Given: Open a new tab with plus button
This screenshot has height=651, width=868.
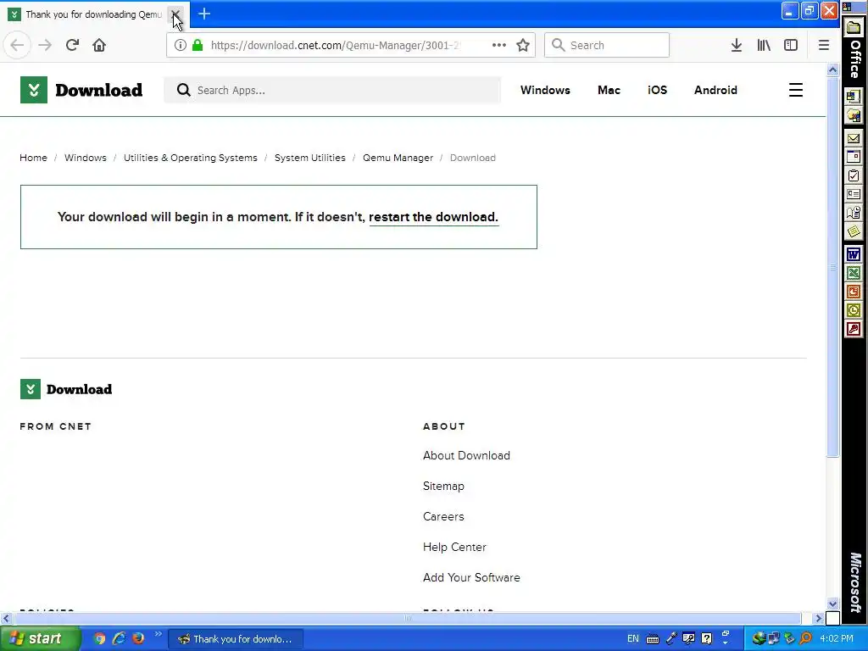Looking at the screenshot, I should (204, 14).
